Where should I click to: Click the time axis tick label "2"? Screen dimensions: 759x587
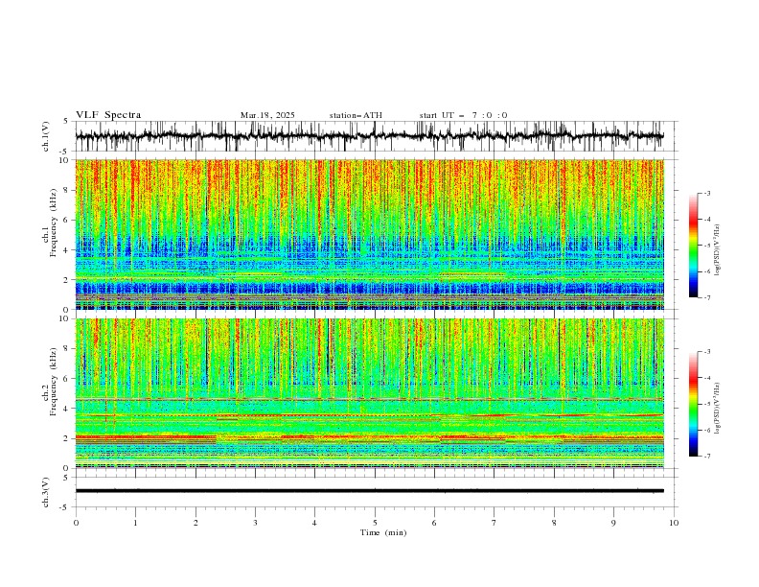click(x=195, y=523)
